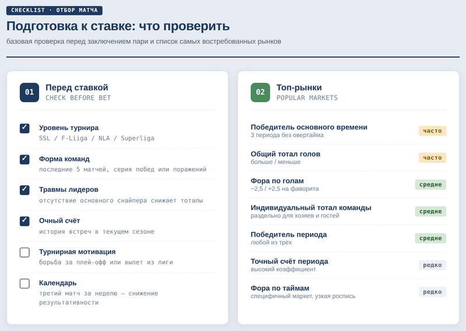This screenshot has width=466, height=331.
Task: Select the «Фора по таймам» market
Action: [x=348, y=292]
